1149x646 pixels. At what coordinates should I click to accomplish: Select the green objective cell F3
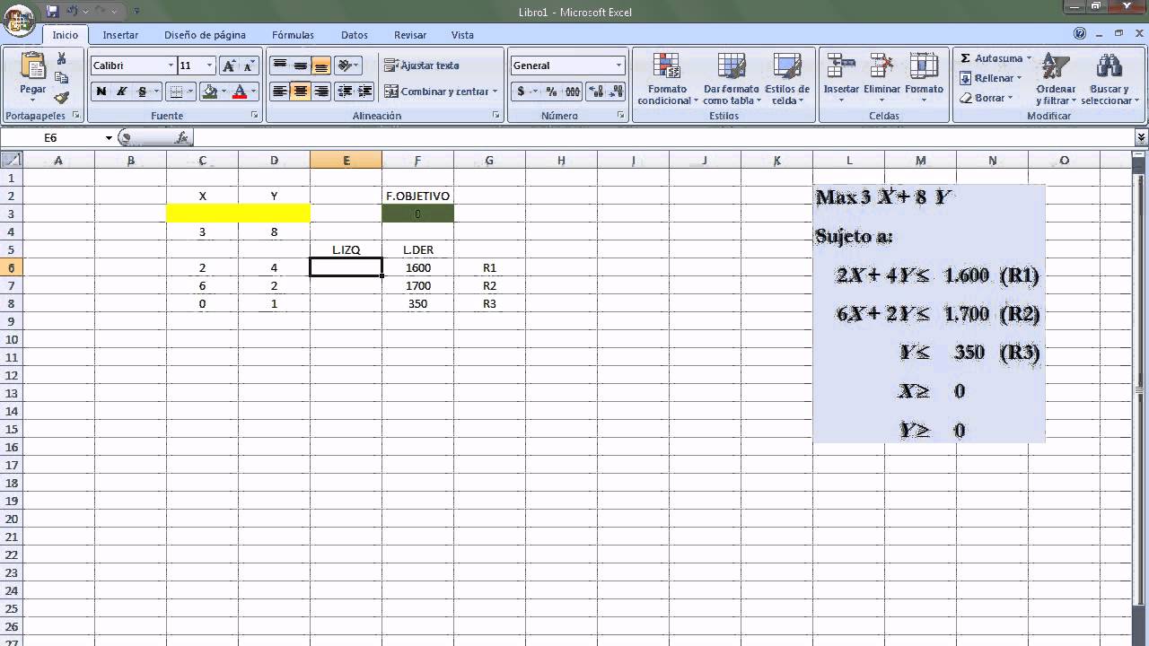tap(417, 214)
